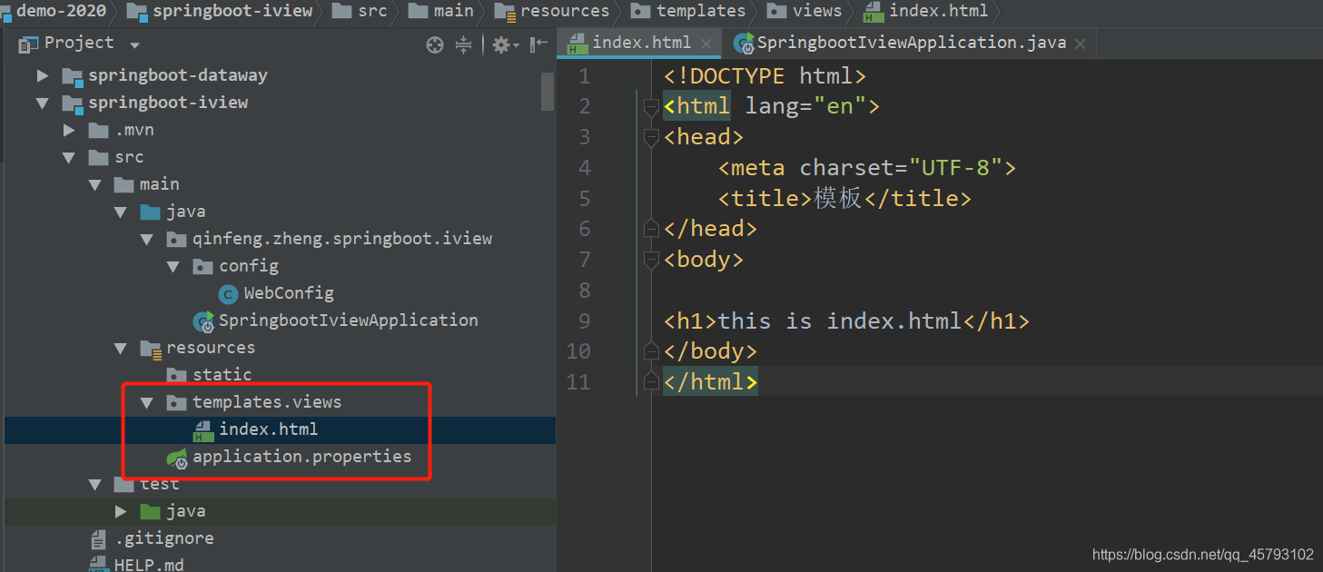
Task: Fold the body tag at line 7
Action: (x=650, y=261)
